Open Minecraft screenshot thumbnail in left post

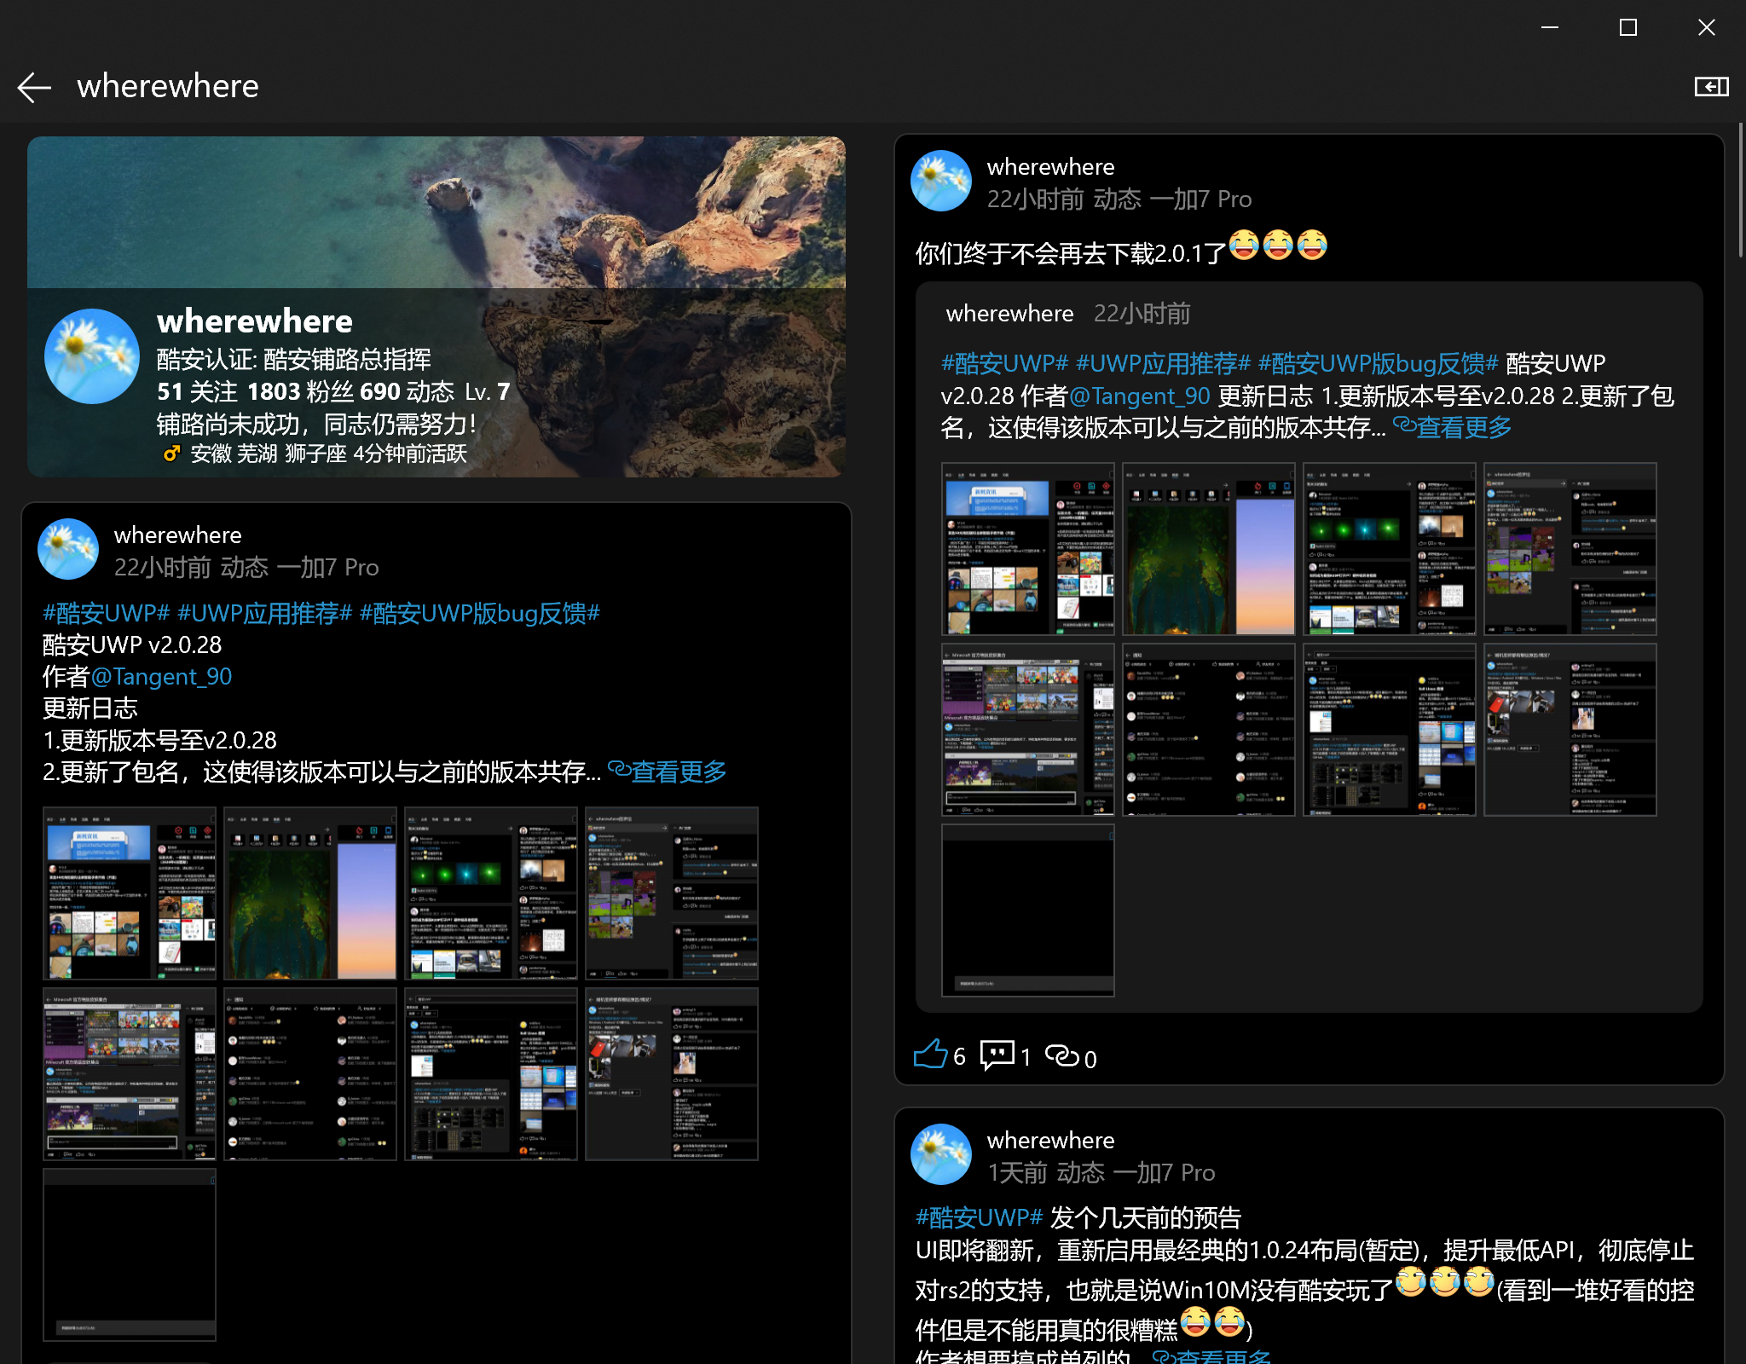click(x=130, y=1073)
